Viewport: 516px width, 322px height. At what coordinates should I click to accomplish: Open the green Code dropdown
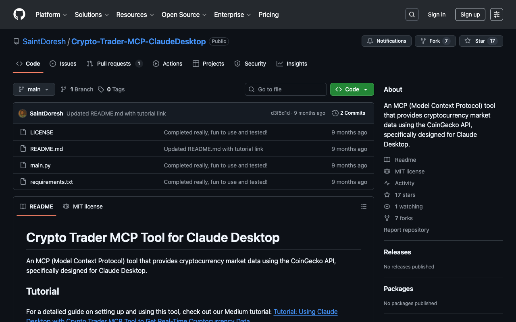(x=352, y=89)
